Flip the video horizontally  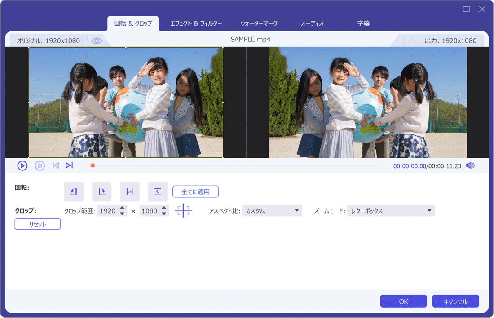click(x=130, y=192)
